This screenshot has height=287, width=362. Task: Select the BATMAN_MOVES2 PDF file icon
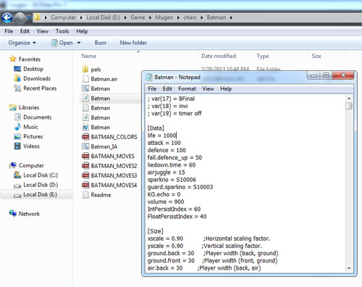click(x=85, y=166)
